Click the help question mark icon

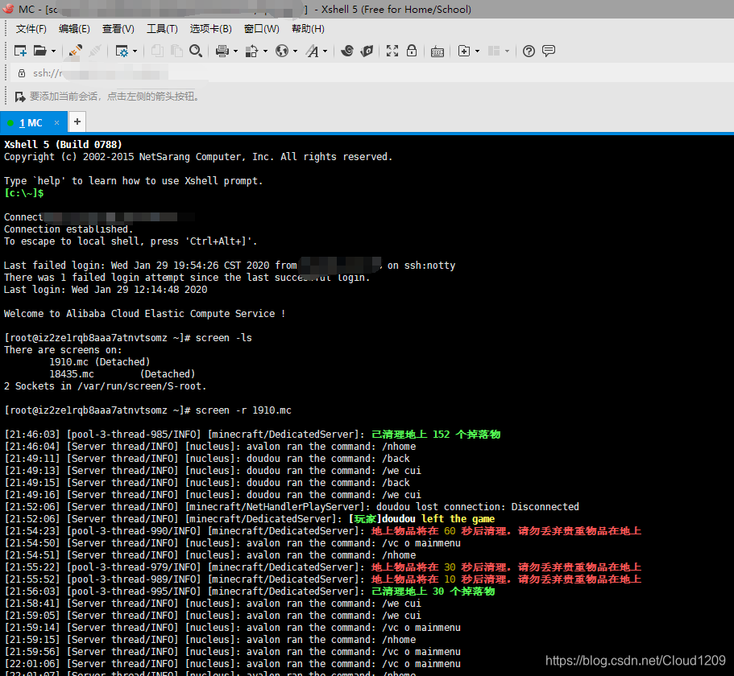529,51
